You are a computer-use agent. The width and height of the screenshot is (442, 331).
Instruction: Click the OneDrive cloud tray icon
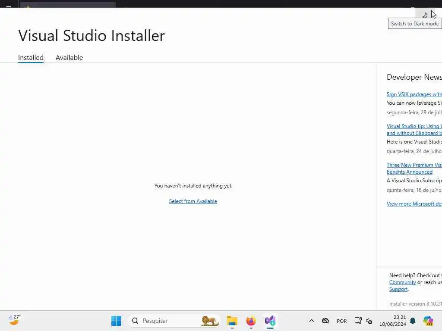coord(325,321)
